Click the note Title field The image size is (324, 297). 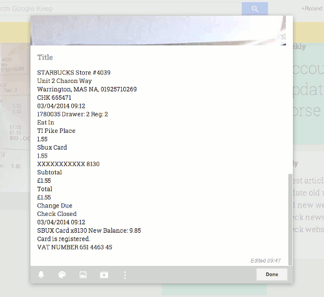45,57
